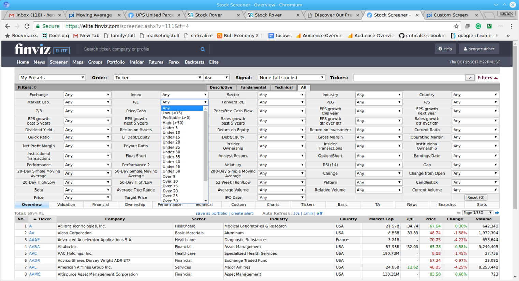Bookmark this page with the star icon
Viewport: 519px width, 281px height.
[456, 26]
